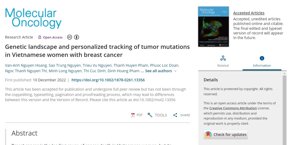Open author Van-Anh Nguyen Hoang

point(26,65)
